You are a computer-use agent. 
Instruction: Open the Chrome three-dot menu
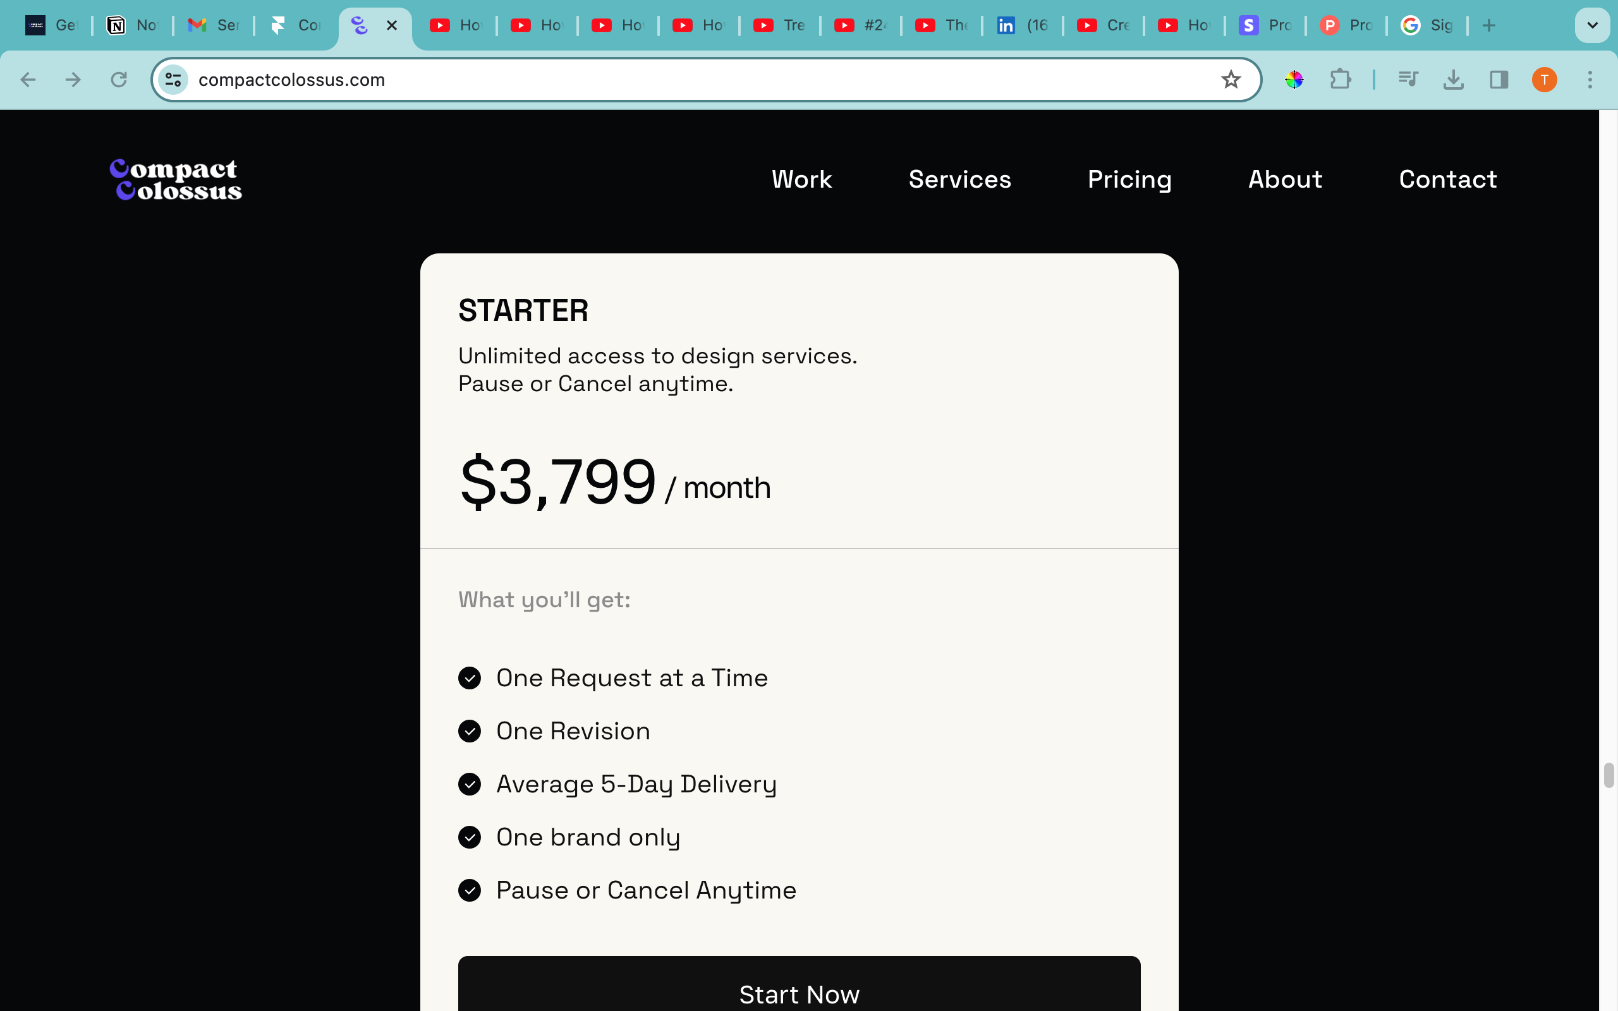point(1591,80)
